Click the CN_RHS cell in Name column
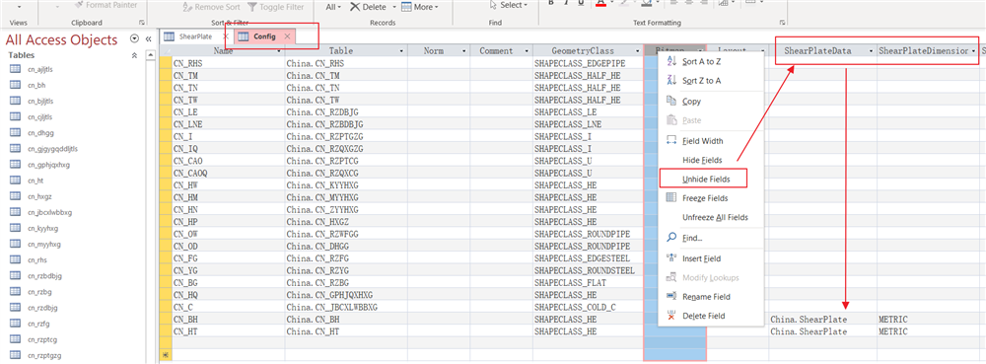The image size is (986, 364). tap(229, 63)
